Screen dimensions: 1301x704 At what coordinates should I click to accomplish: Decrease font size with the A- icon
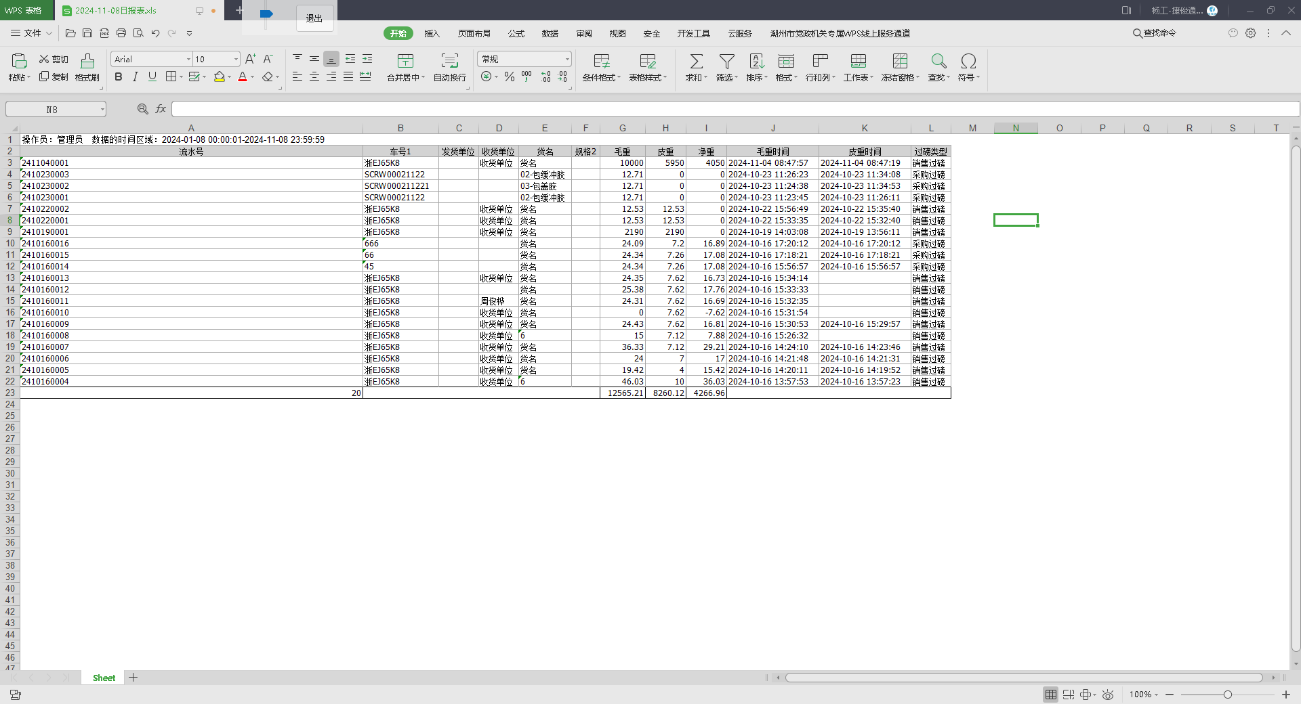268,60
